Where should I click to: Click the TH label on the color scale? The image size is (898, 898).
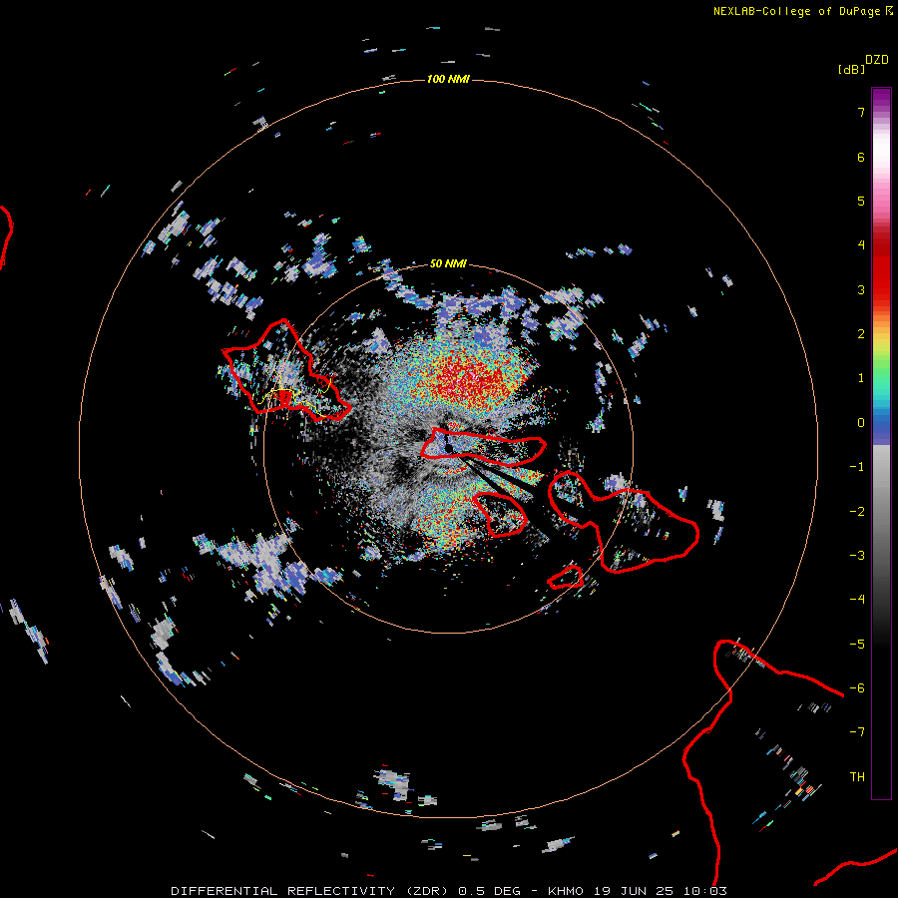pos(857,776)
